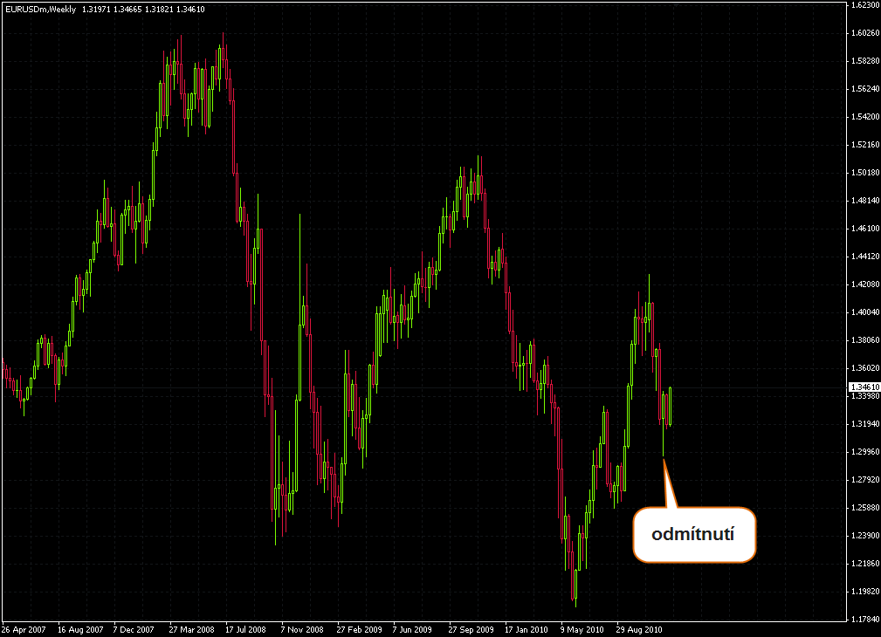881x637 pixels.
Task: Select the 7 Dec 2007 date label
Action: [x=134, y=630]
